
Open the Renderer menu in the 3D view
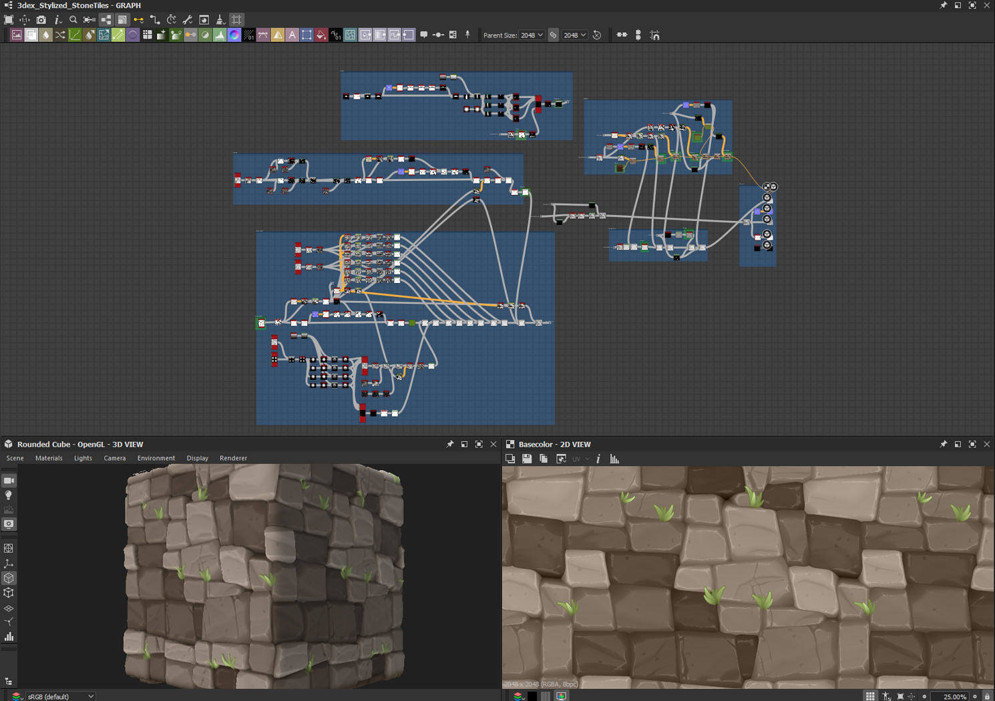[233, 458]
